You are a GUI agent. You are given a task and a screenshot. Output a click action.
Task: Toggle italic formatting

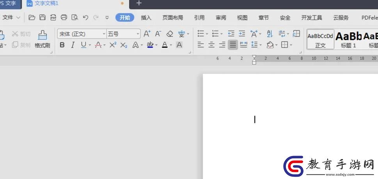(73, 45)
